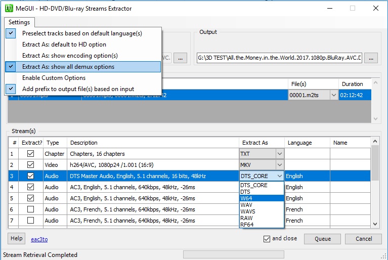Click the progress bar in status area
The width and height of the screenshot is (388, 260).
tap(234, 254)
